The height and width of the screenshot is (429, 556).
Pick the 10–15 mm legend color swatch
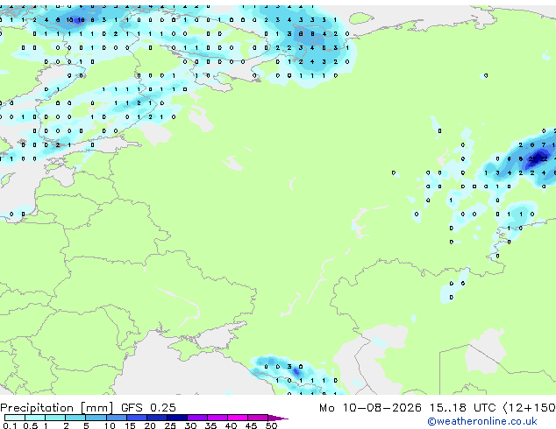116,418
